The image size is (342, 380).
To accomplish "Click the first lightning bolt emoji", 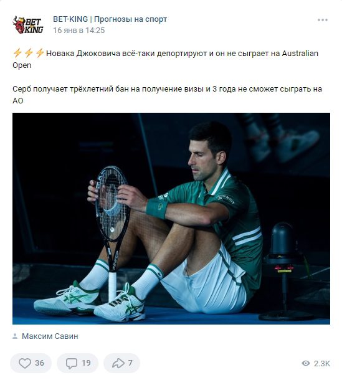I will 17,53.
